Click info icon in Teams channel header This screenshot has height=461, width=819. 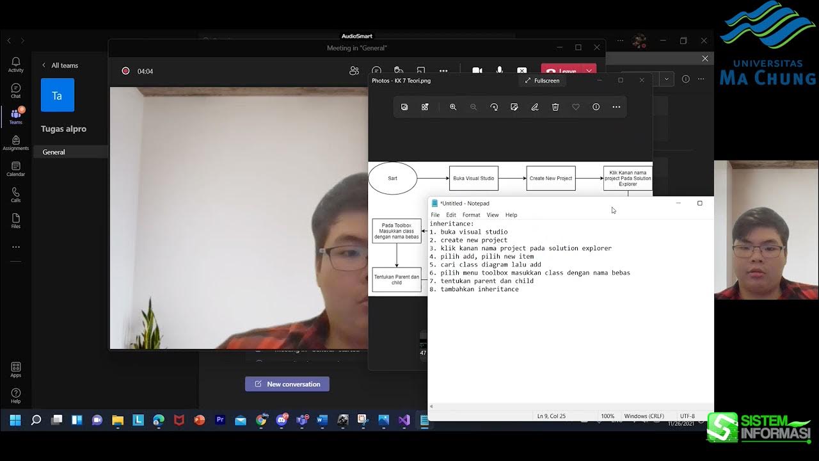coord(685,79)
